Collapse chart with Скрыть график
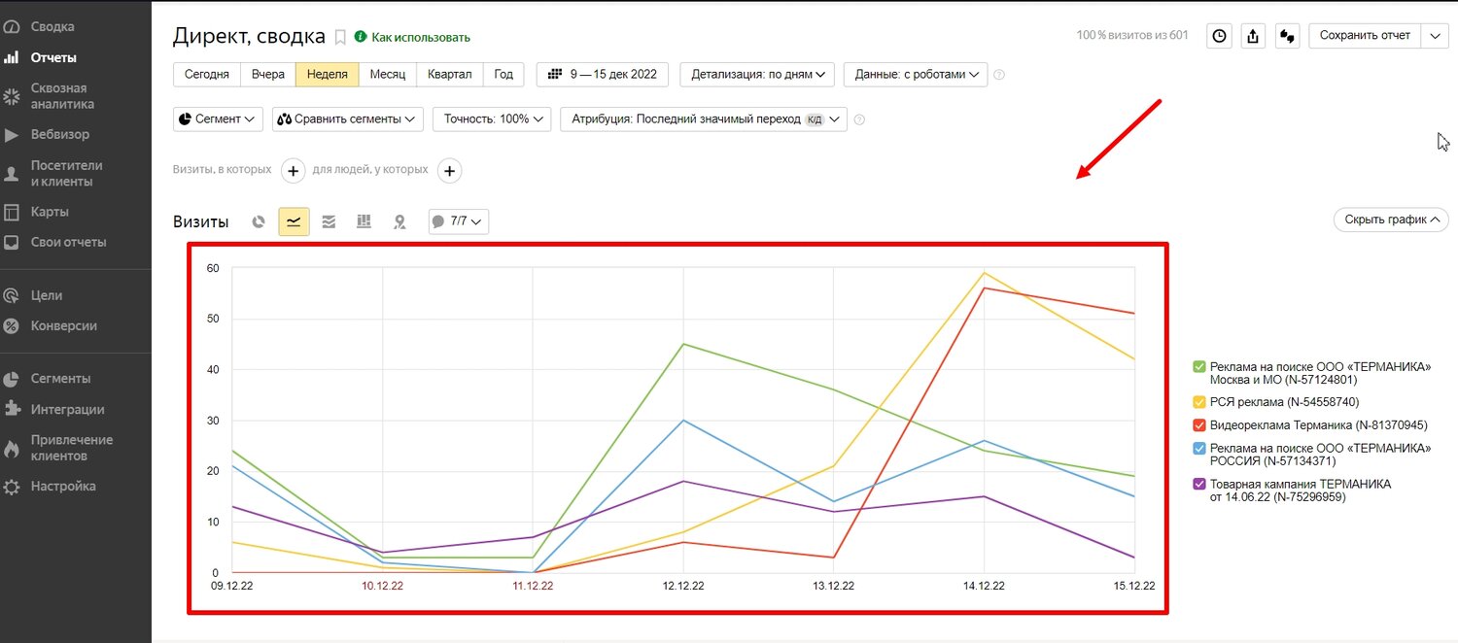1458x643 pixels. pyautogui.click(x=1391, y=220)
